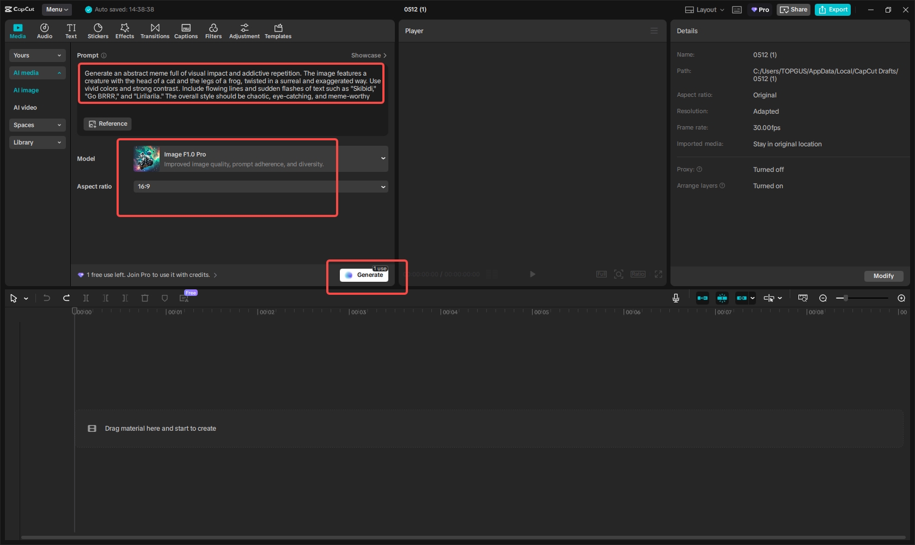Screen dimensions: 915x545
Task: Click the timeline zoom in icon
Action: [901, 298]
